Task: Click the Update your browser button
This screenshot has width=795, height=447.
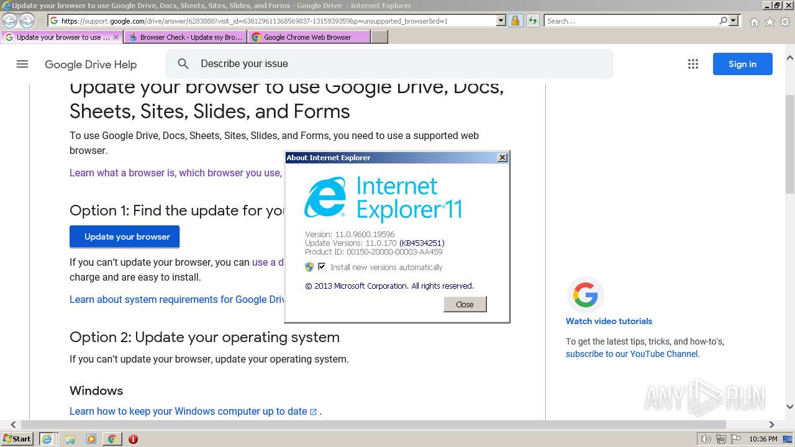Action: point(124,237)
